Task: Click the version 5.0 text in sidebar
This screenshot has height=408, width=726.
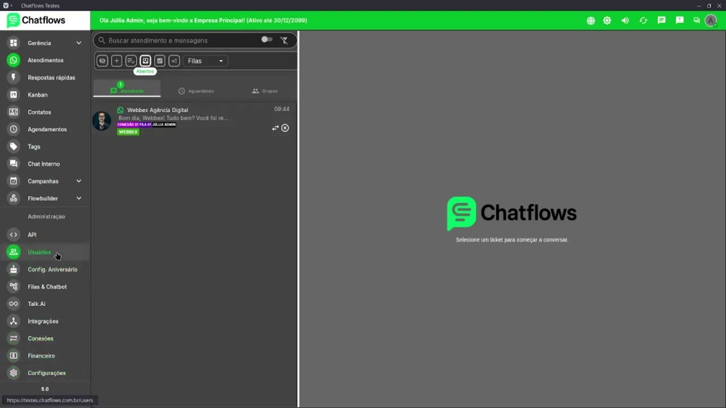Action: click(45, 389)
